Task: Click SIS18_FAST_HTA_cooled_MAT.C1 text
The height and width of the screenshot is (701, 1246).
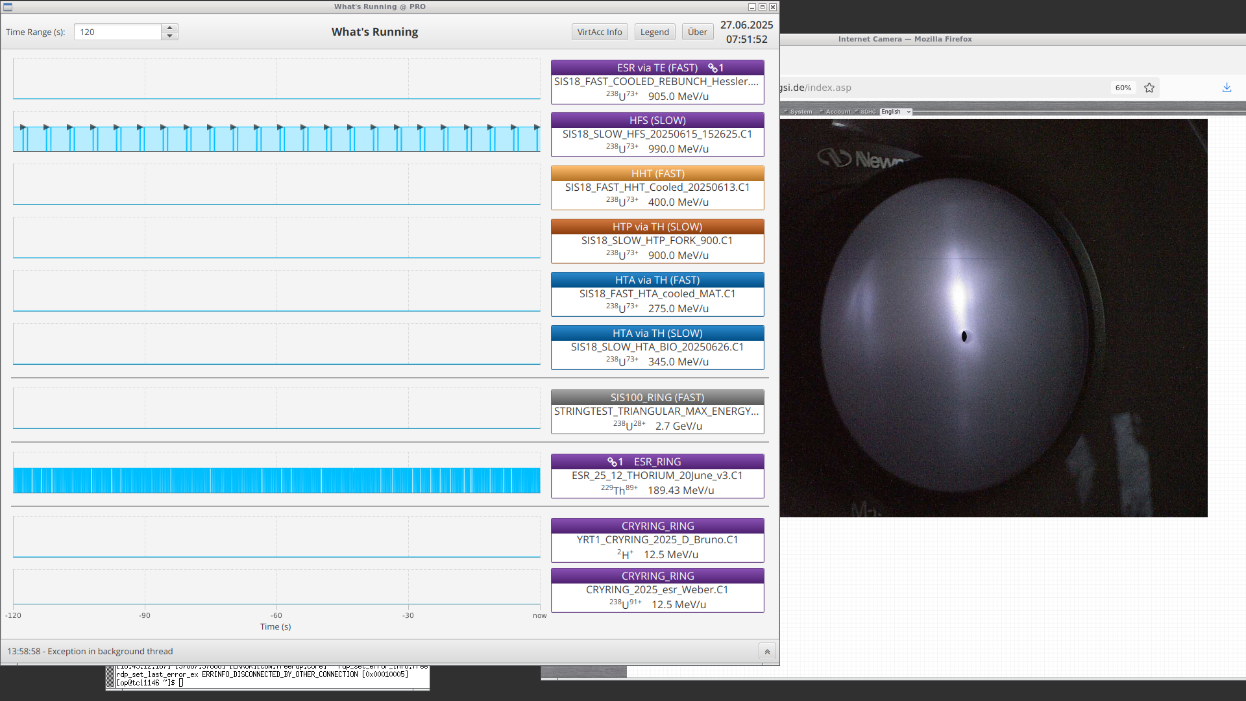Action: coord(657,294)
